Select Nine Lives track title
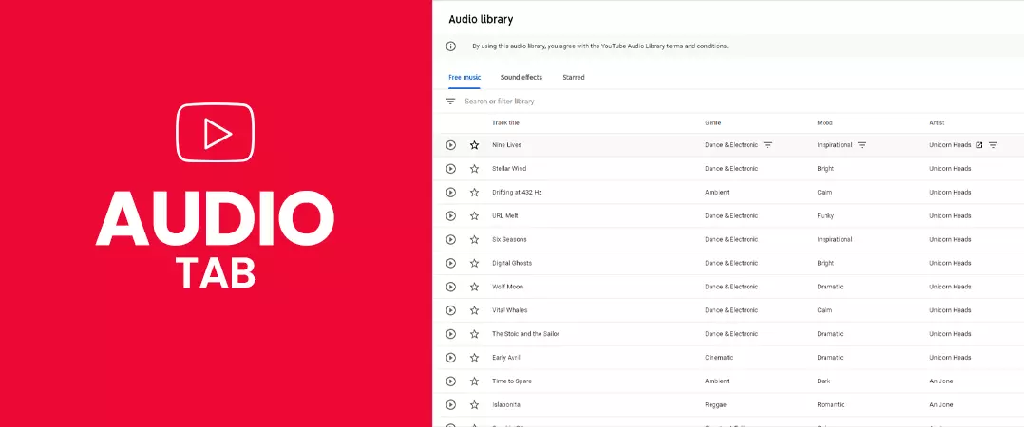The height and width of the screenshot is (427, 1024). click(507, 145)
